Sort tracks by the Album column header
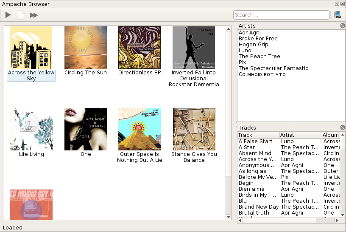Image resolution: width=346 pixels, height=232 pixels. [x=331, y=135]
